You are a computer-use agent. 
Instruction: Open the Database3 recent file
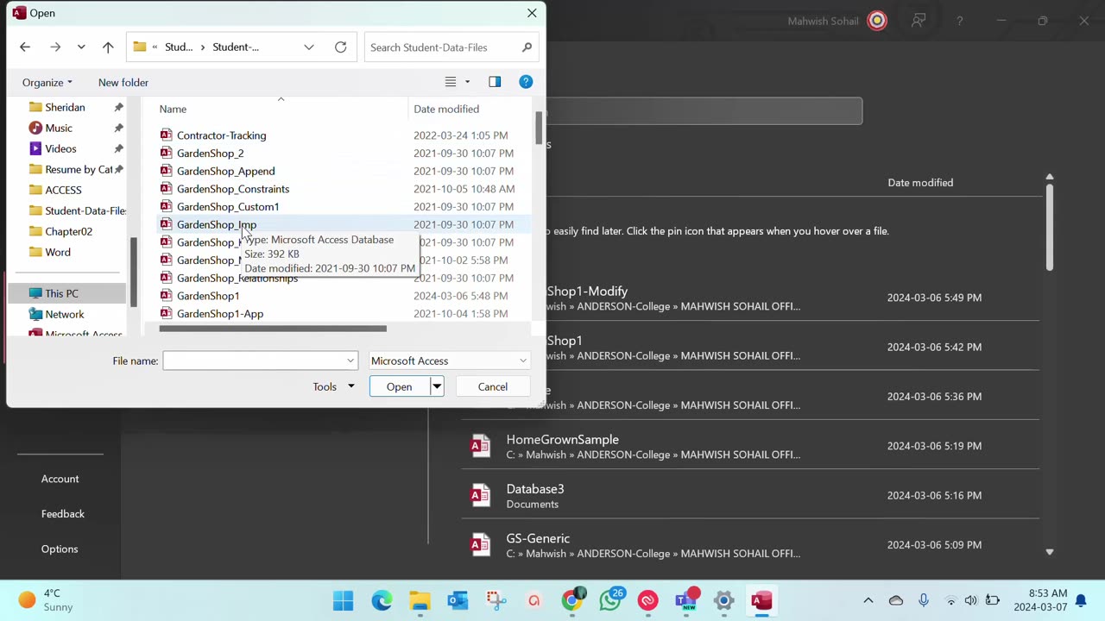(x=750, y=495)
